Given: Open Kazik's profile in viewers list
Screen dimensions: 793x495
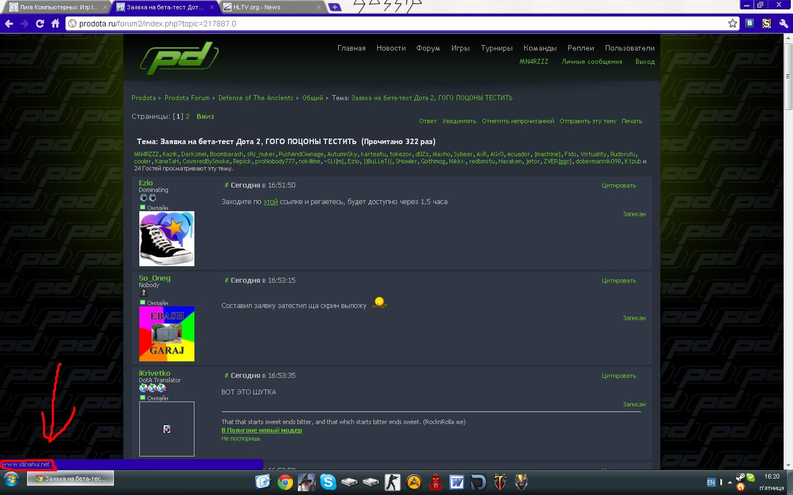Looking at the screenshot, I should click(x=170, y=155).
